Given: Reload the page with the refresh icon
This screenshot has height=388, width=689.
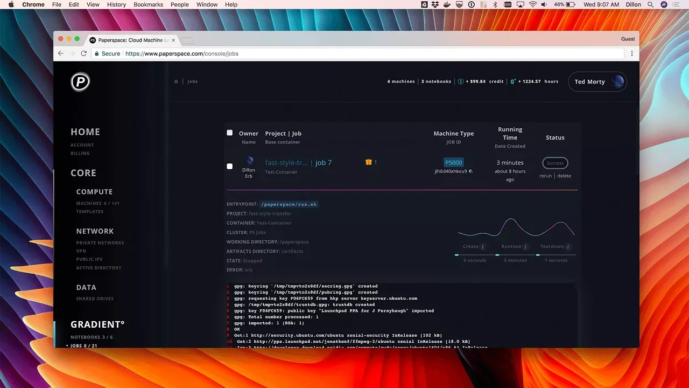Looking at the screenshot, I should click(84, 53).
